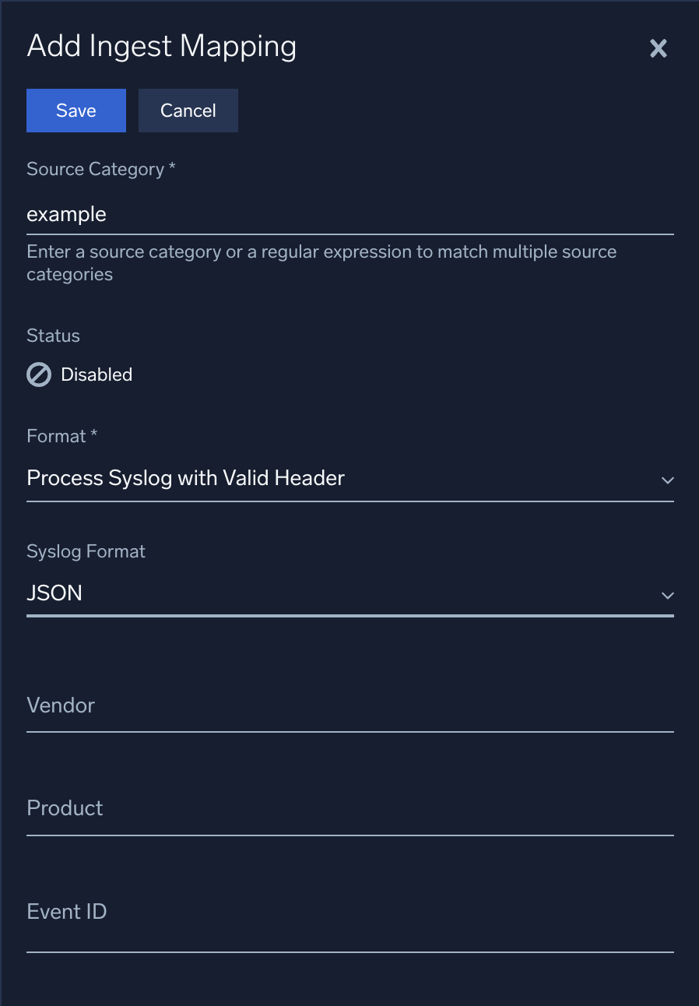Cancel the Add Ingest Mapping dialog
The height and width of the screenshot is (1006, 699).
coord(188,110)
